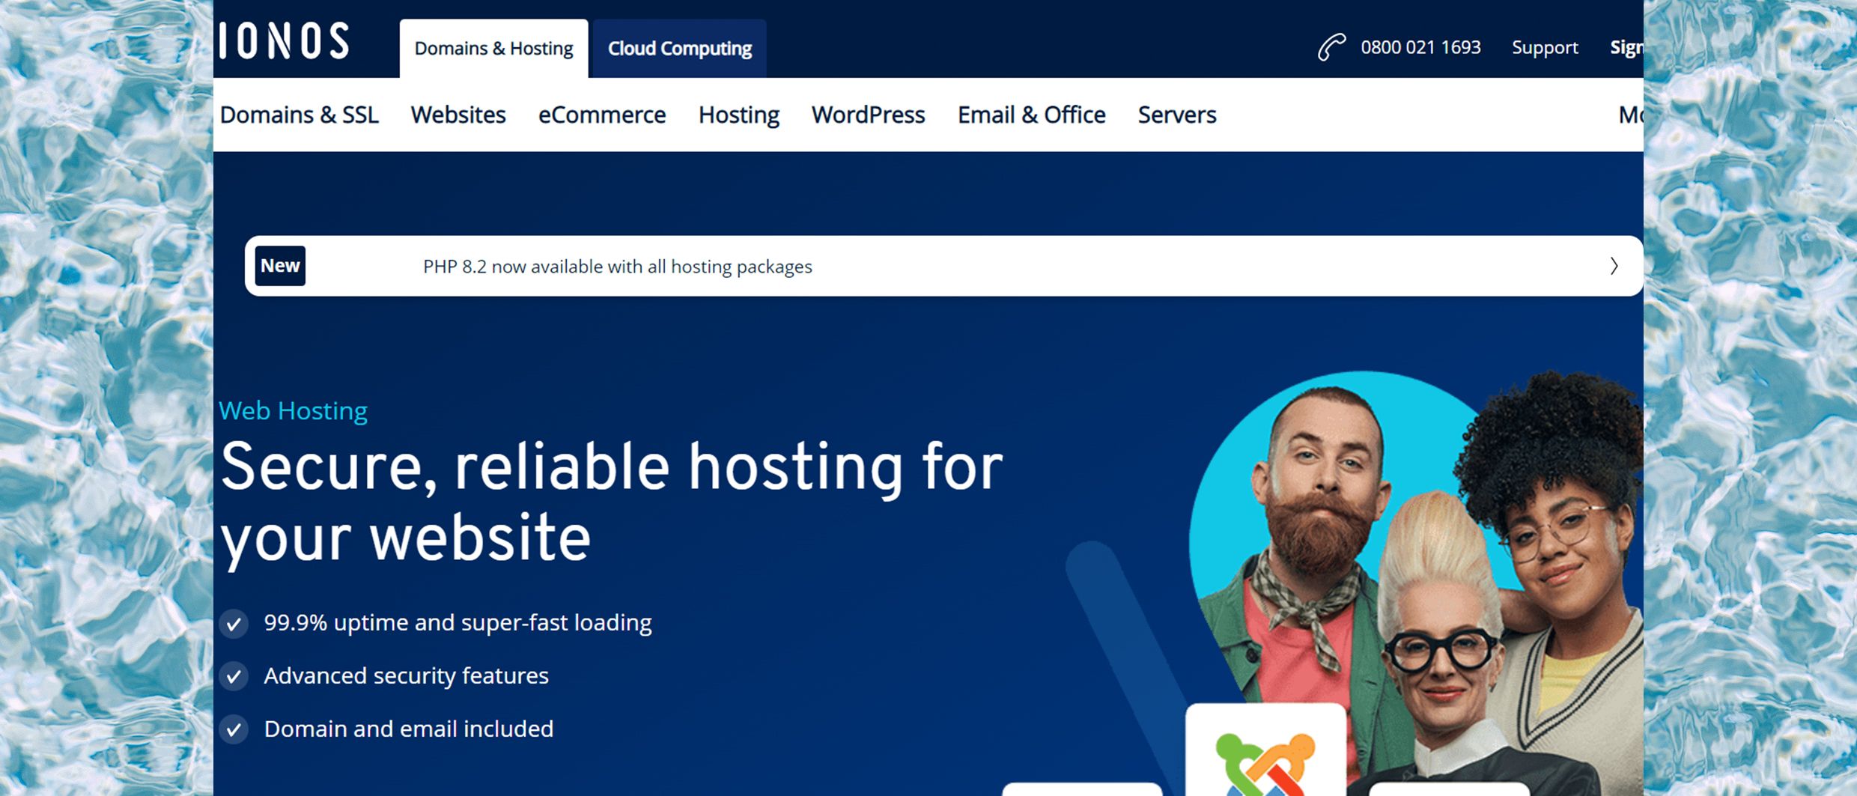Open the PHP 8.2 banner chevron arrow

[x=1614, y=266]
